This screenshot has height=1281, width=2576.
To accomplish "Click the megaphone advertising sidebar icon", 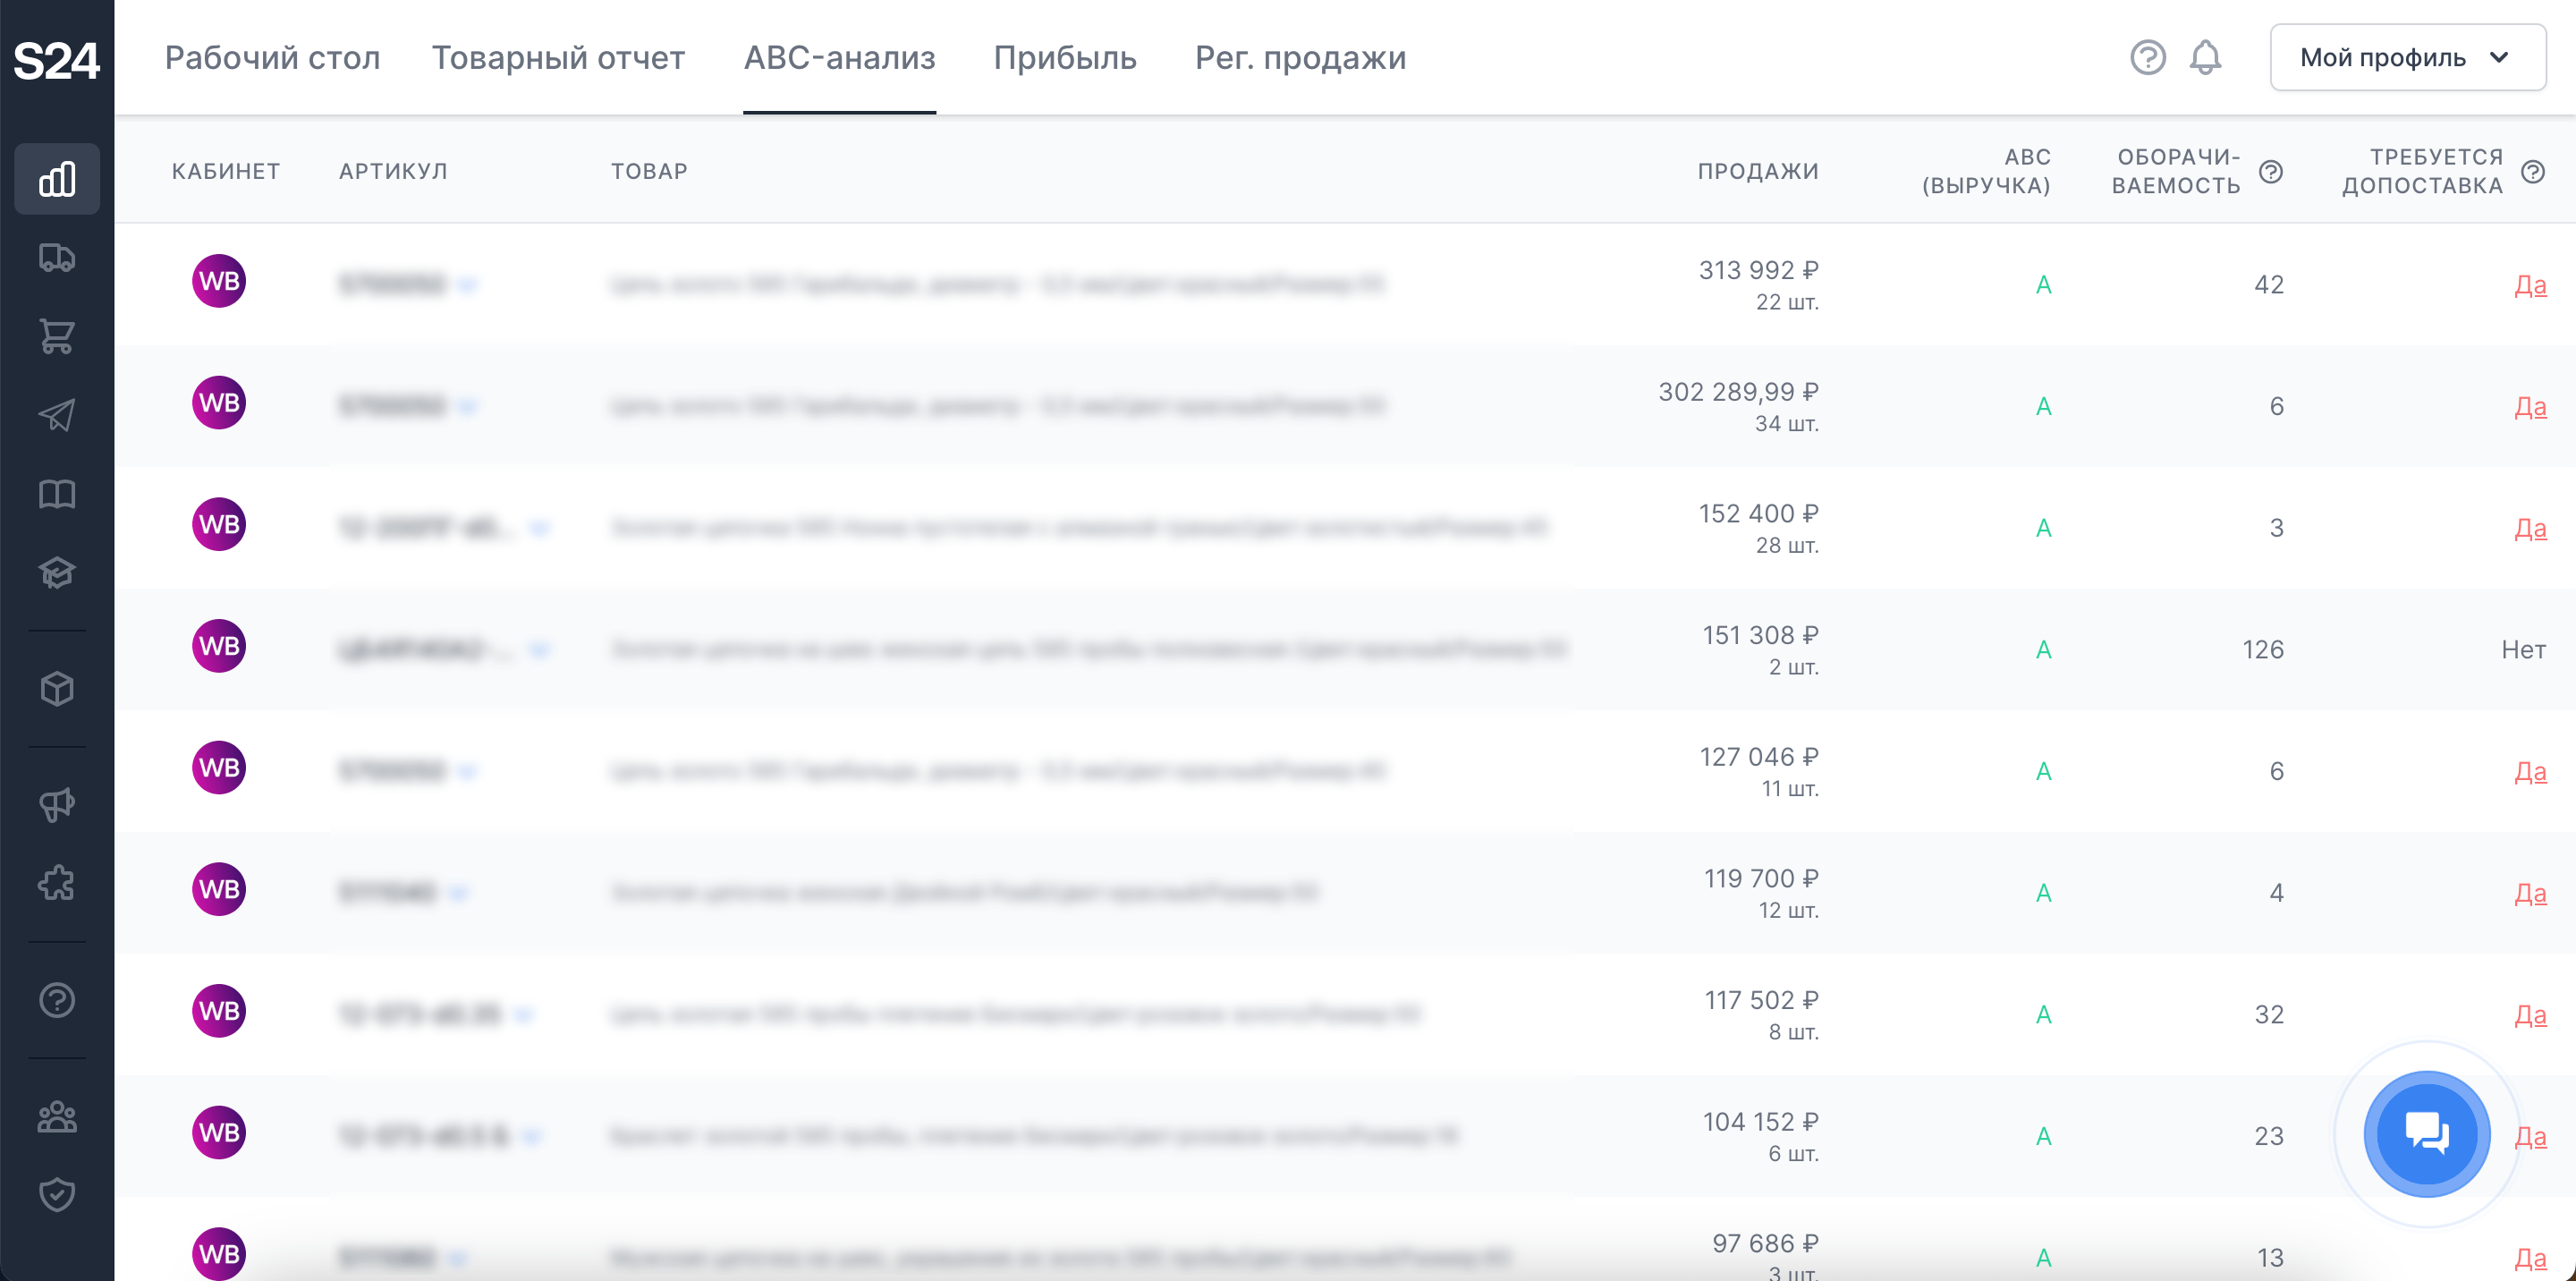I will click(x=57, y=804).
